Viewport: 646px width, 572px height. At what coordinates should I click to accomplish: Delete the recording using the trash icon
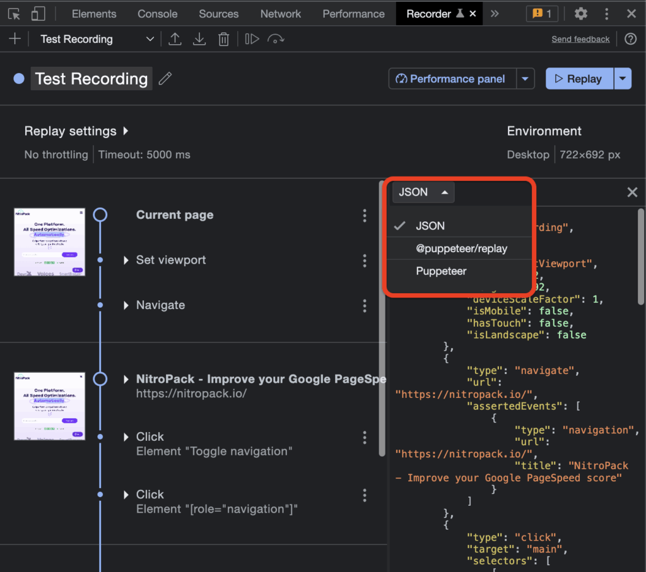pos(223,38)
